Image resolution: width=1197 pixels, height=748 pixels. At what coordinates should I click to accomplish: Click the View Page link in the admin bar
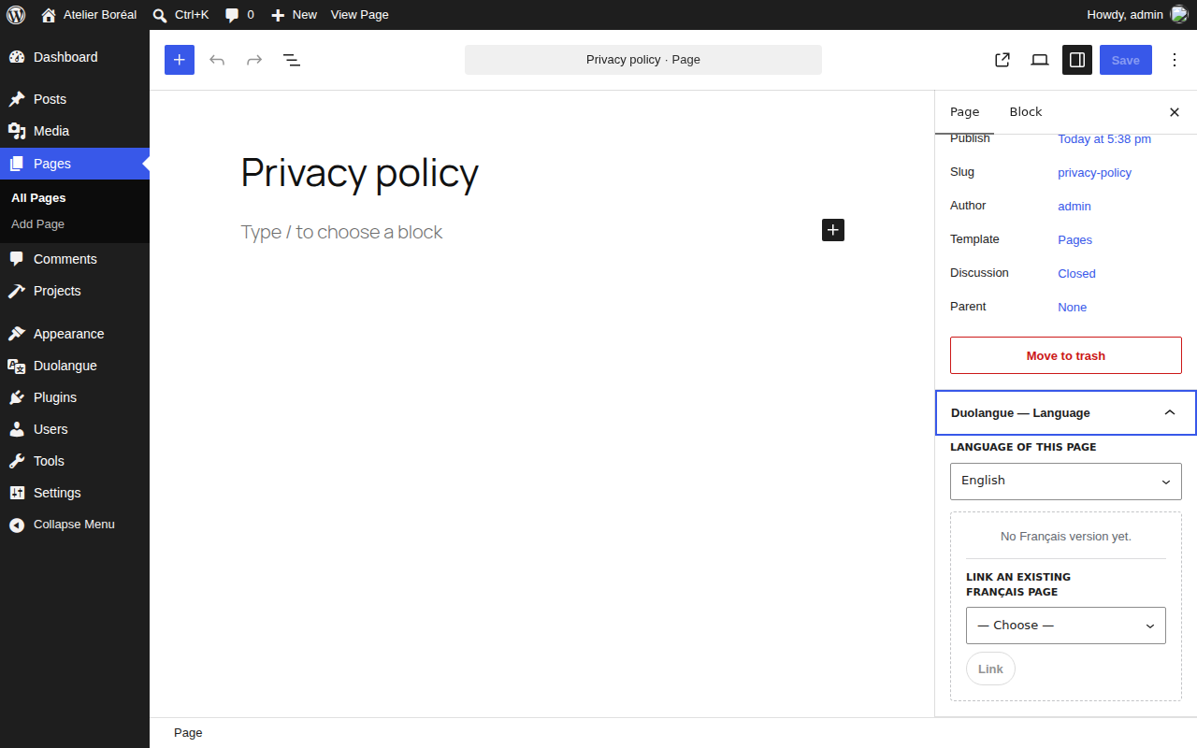point(360,15)
